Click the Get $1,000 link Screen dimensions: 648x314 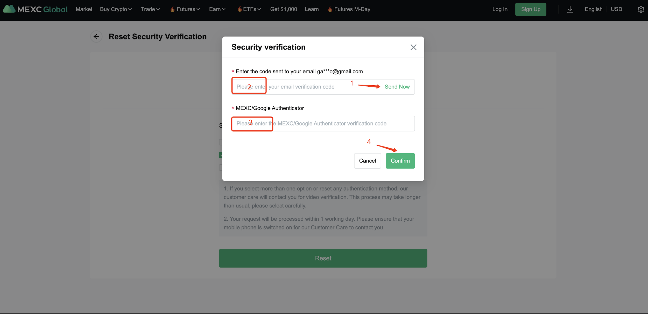tap(284, 9)
